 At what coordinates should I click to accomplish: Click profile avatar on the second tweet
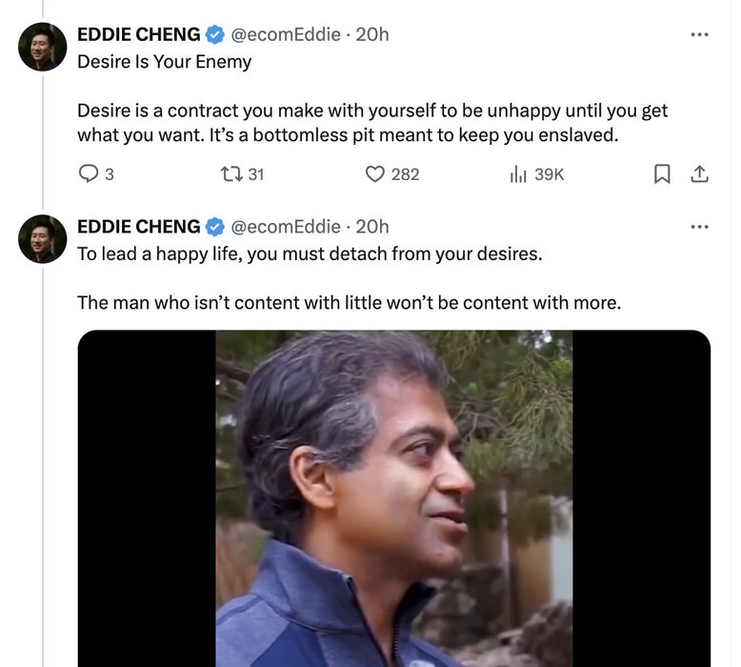43,239
